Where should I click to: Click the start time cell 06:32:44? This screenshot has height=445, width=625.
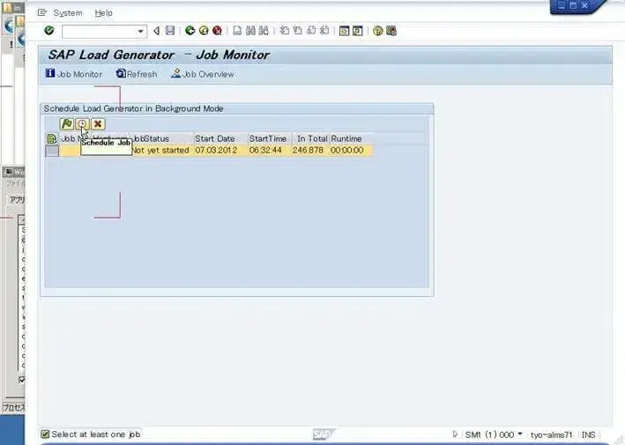[x=270, y=150]
